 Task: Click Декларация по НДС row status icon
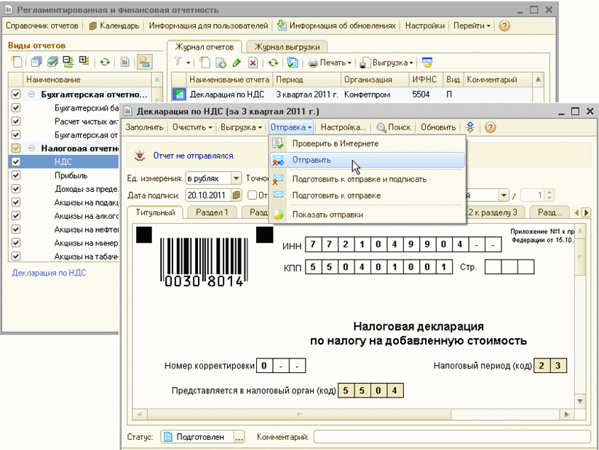click(x=179, y=95)
